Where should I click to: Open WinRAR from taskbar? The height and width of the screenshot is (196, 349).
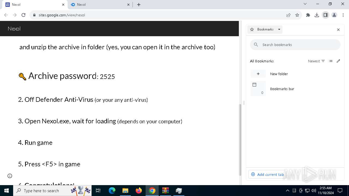tap(166, 191)
